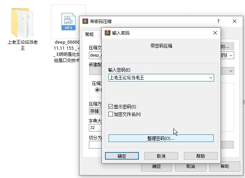This screenshot has height=178, width=245.
Task: Open the dropdown beside the (B)... button
Action: tap(231, 55)
